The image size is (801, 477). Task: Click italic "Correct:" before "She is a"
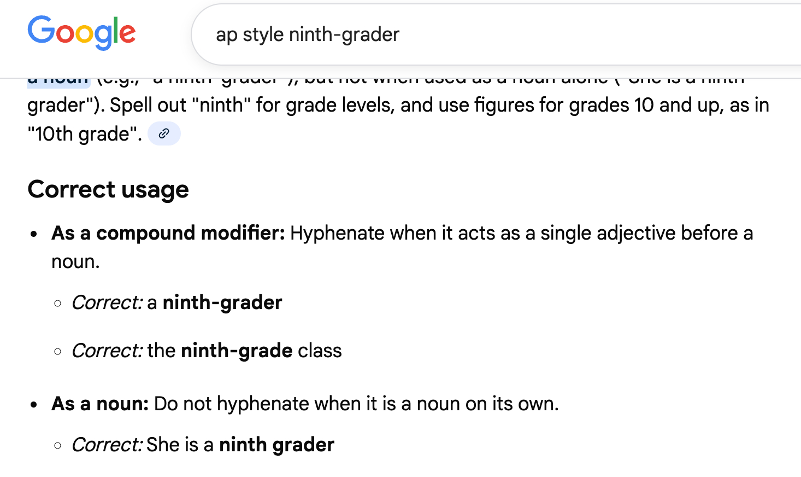click(x=107, y=445)
